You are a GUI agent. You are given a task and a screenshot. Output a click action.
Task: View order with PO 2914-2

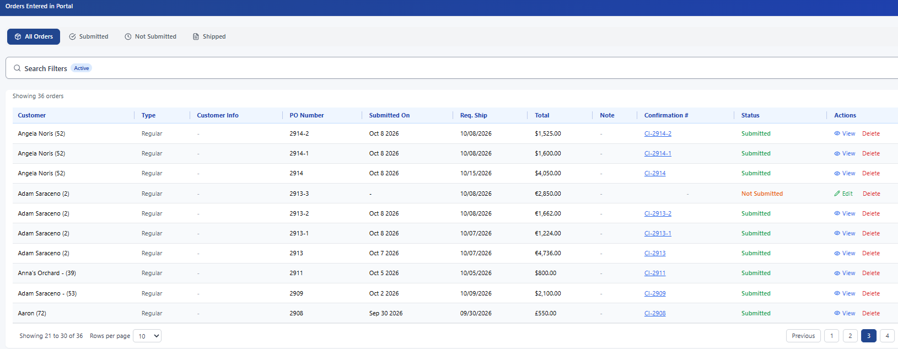(x=845, y=133)
